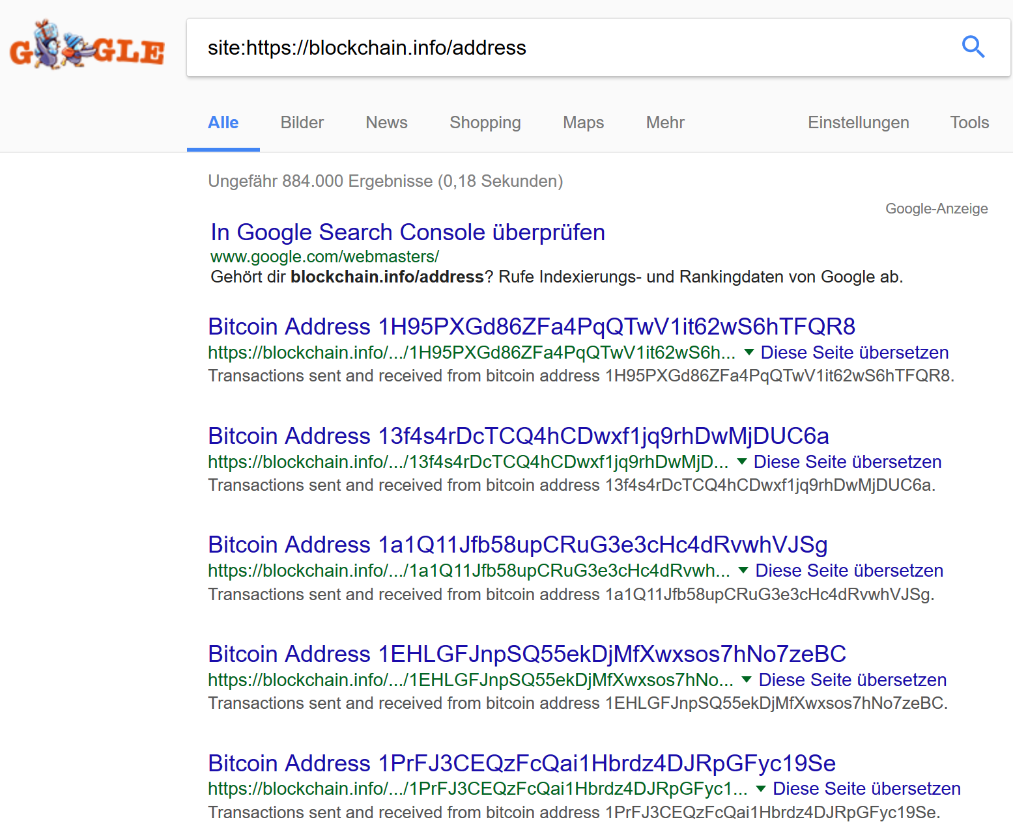This screenshot has height=839, width=1013.
Task: Switch to the News tab
Action: pyautogui.click(x=386, y=122)
